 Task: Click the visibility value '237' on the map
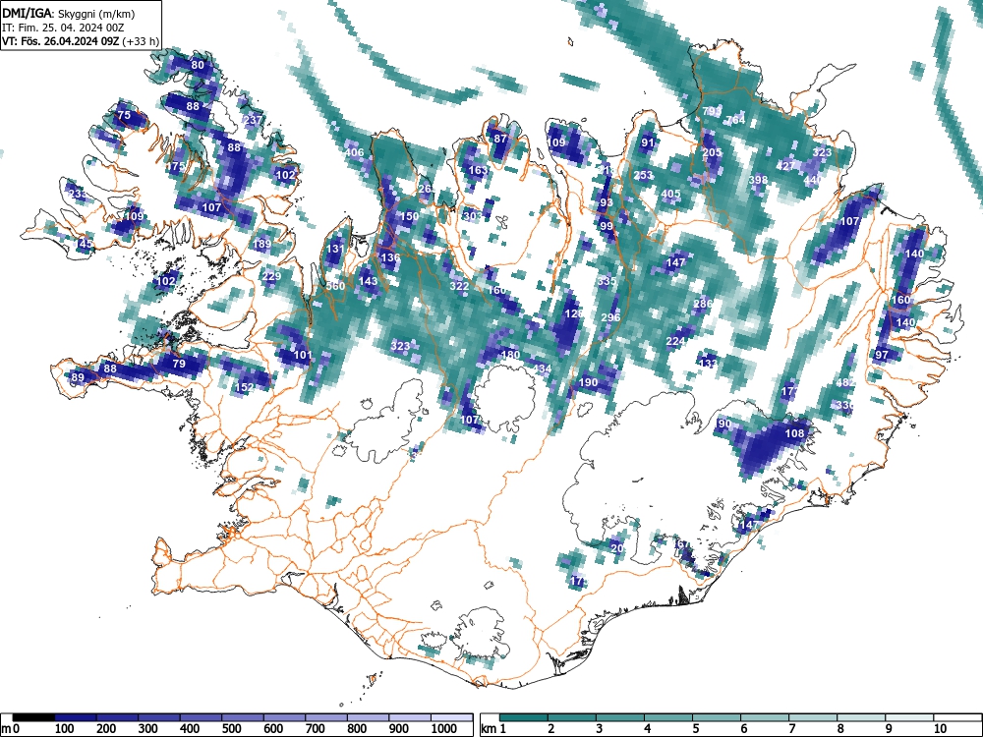click(254, 119)
